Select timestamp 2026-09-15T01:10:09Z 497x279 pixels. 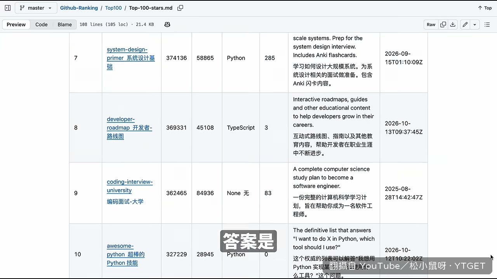point(404,58)
